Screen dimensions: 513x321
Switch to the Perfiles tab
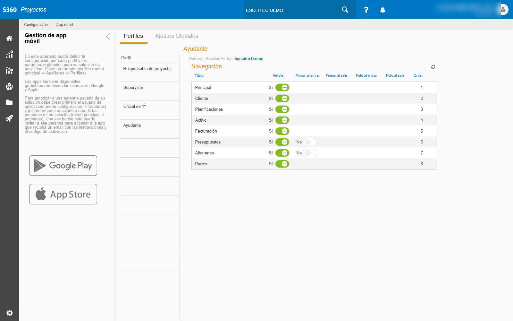[x=133, y=36]
